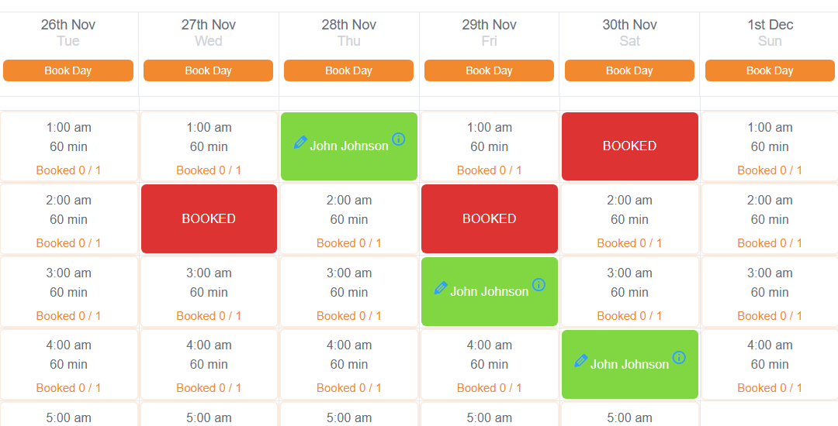This screenshot has height=426, width=838.
Task: Click pencil edit icon on 29th Nov booking
Action: click(x=441, y=288)
